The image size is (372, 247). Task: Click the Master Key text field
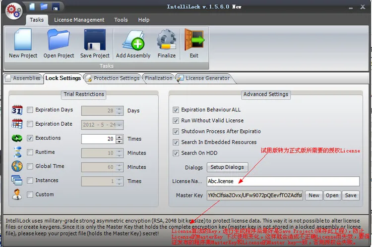coord(255,196)
